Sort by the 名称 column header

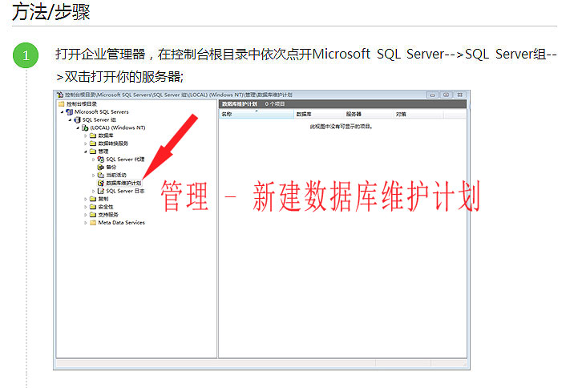pos(257,114)
